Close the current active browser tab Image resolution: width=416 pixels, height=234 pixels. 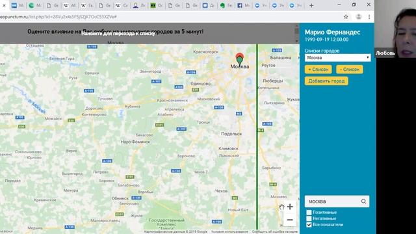point(4,5)
